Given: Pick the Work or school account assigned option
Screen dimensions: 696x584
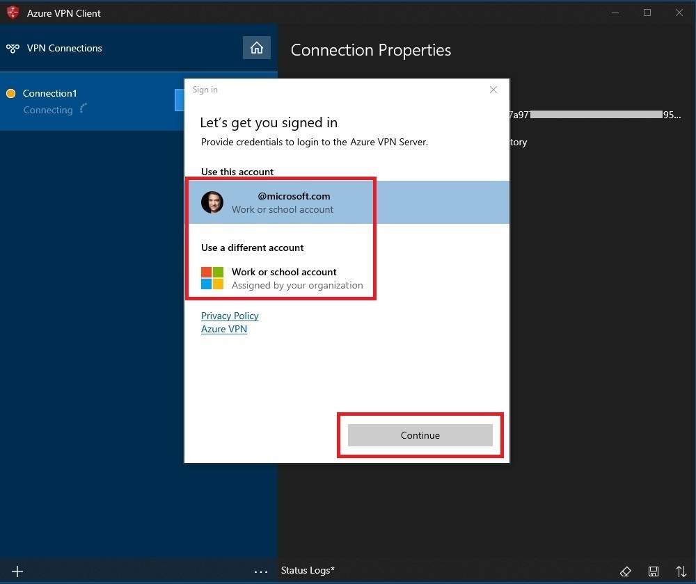Looking at the screenshot, I should pos(285,278).
